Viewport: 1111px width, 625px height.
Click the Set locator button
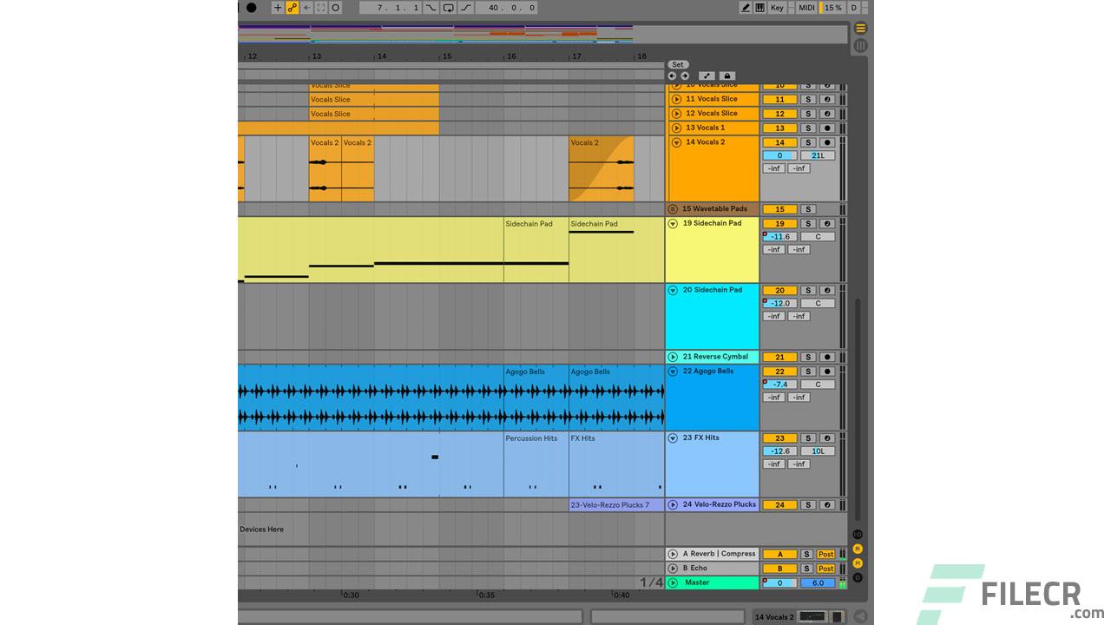678,65
